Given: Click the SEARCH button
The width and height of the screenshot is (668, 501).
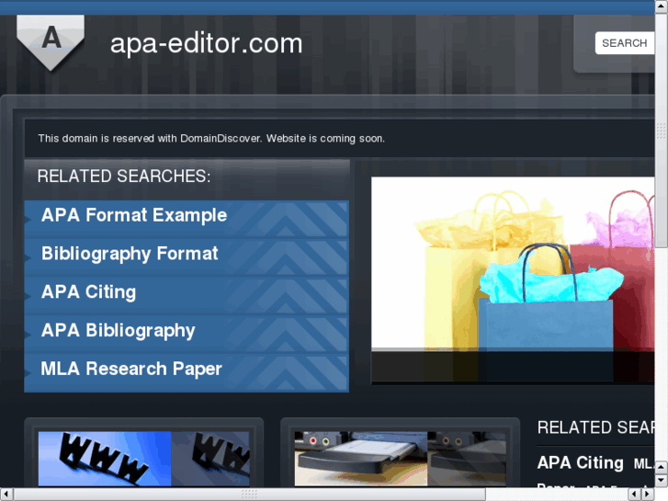Looking at the screenshot, I should 624,43.
